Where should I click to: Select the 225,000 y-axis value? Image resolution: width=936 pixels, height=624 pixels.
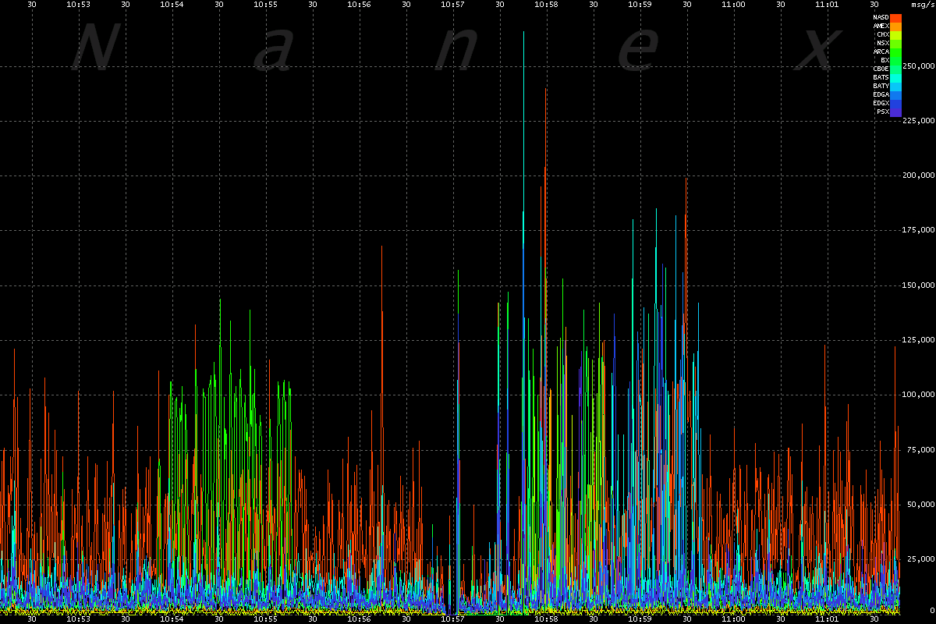click(x=918, y=121)
